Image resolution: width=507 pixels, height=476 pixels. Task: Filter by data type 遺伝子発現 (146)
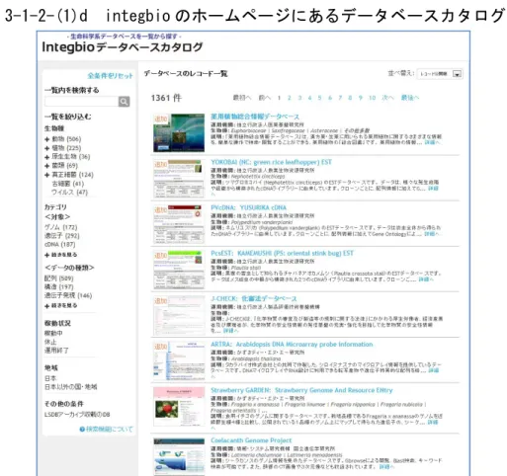(x=68, y=295)
